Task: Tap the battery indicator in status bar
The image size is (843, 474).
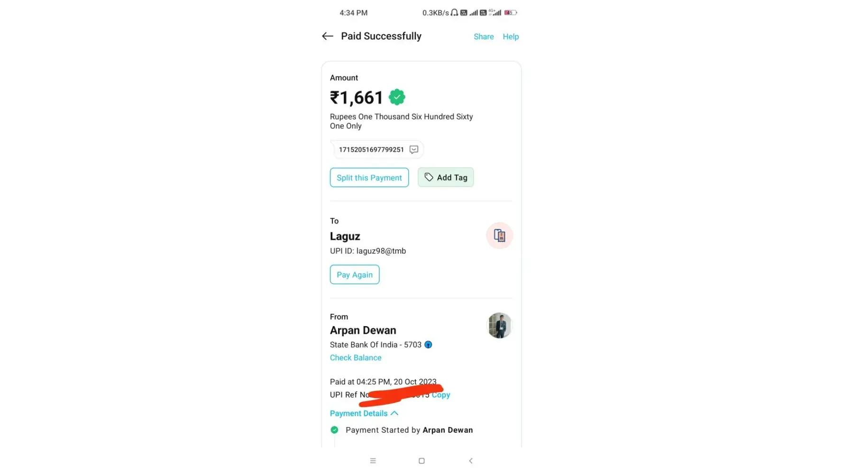Action: 510,13
